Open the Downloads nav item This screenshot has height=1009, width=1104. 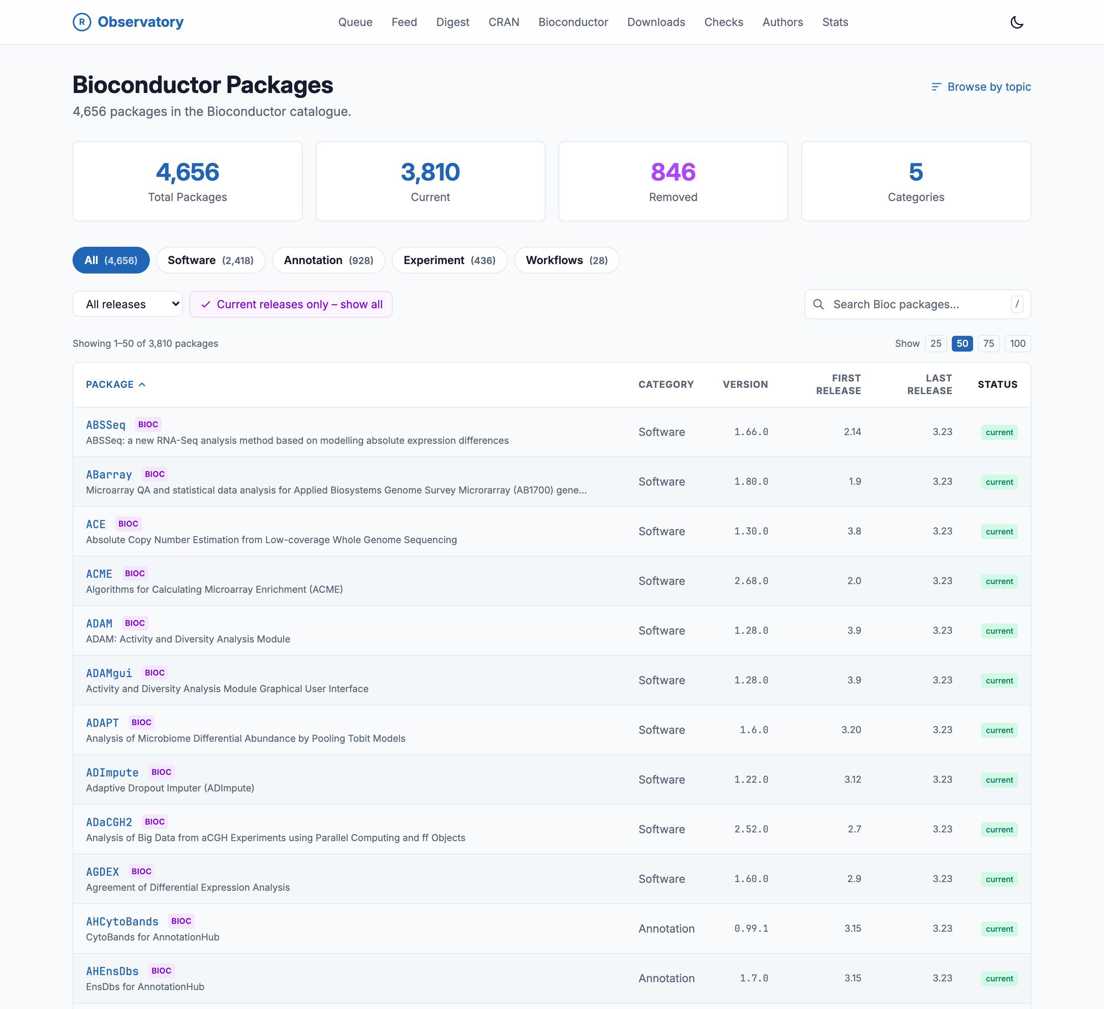[x=656, y=22]
